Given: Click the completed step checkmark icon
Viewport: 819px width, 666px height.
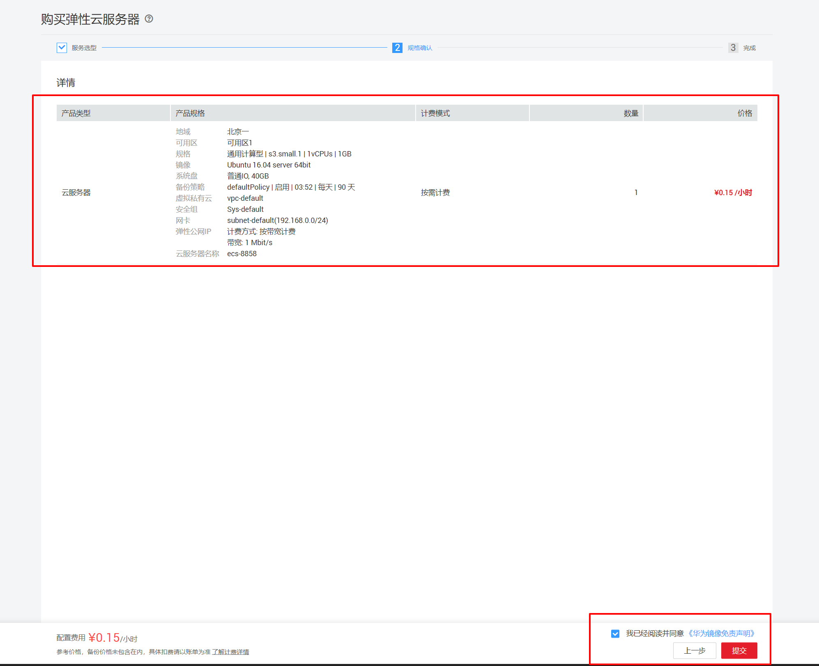Looking at the screenshot, I should click(x=62, y=48).
